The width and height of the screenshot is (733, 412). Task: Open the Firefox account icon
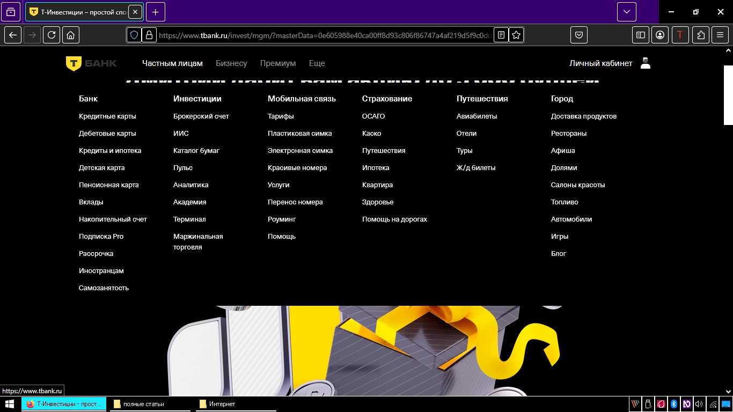[660, 35]
